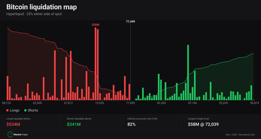Image resolution: width=261 pixels, height=139 pixels.
Task: Click the $58M peak label above red bar
Action: (x=95, y=25)
